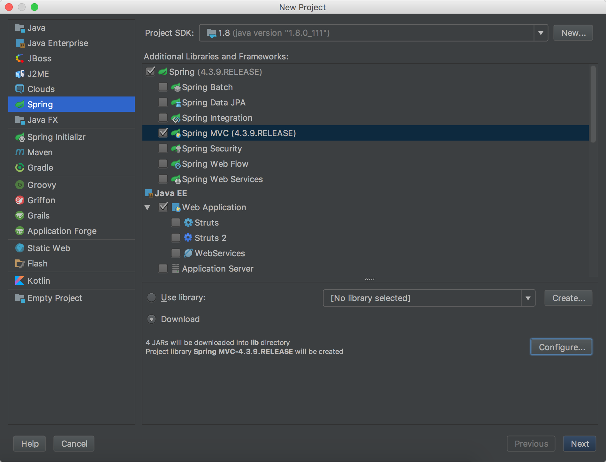The width and height of the screenshot is (606, 462).
Task: Click the Spring Integration icon
Action: click(x=176, y=118)
